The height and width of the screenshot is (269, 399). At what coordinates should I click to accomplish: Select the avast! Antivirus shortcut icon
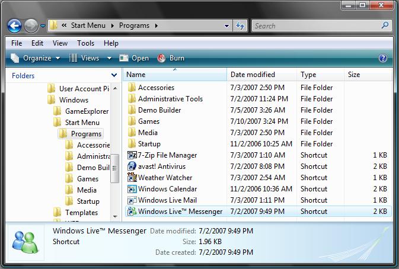pyautogui.click(x=132, y=166)
